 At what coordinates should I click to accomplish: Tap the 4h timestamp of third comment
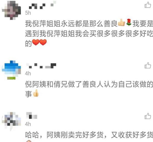tap(28, 124)
